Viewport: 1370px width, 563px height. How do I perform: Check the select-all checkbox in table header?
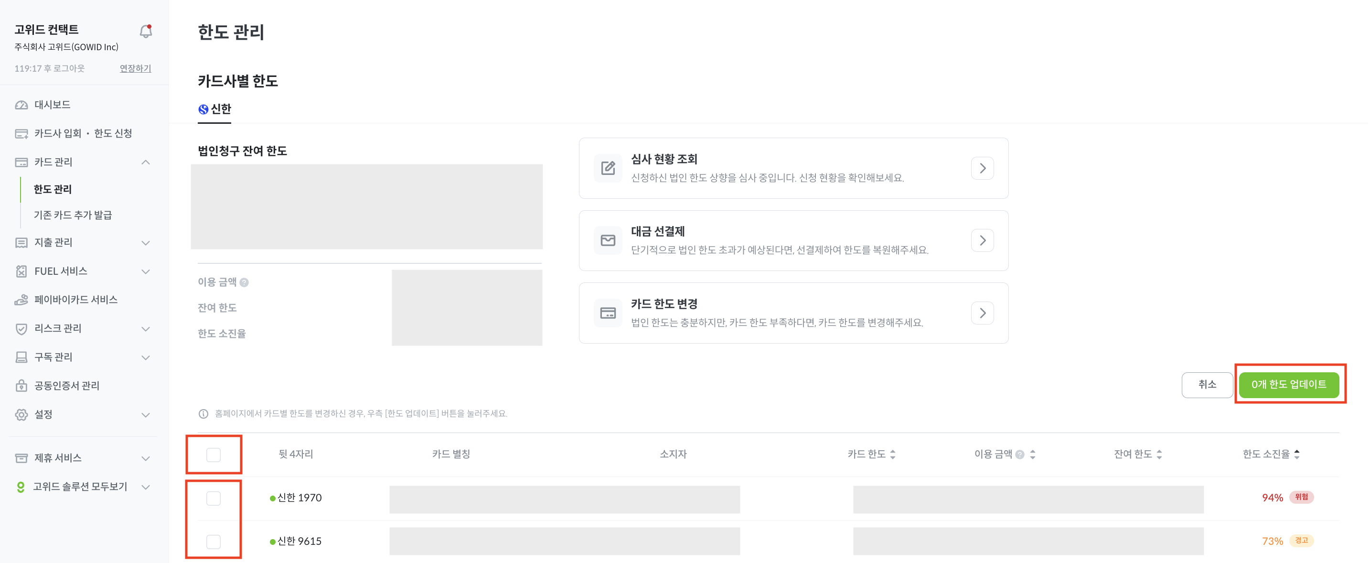(213, 455)
